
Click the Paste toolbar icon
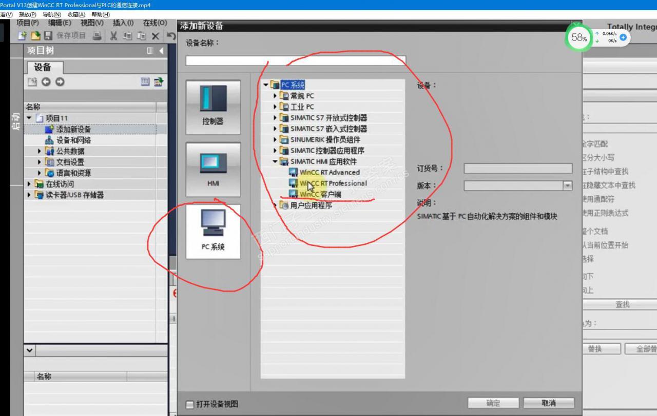(141, 36)
